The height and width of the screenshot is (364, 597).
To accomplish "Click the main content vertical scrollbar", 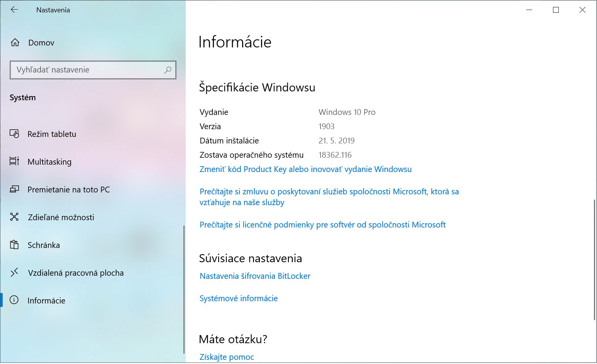I will pyautogui.click(x=595, y=260).
